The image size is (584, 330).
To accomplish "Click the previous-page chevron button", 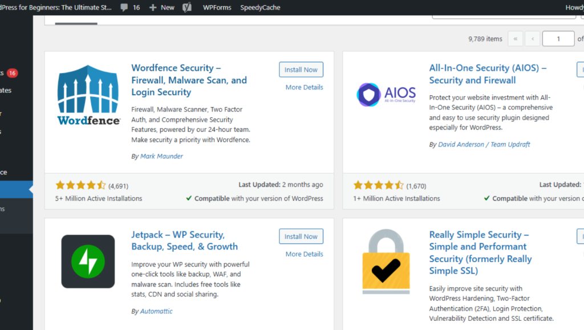I will [x=532, y=38].
